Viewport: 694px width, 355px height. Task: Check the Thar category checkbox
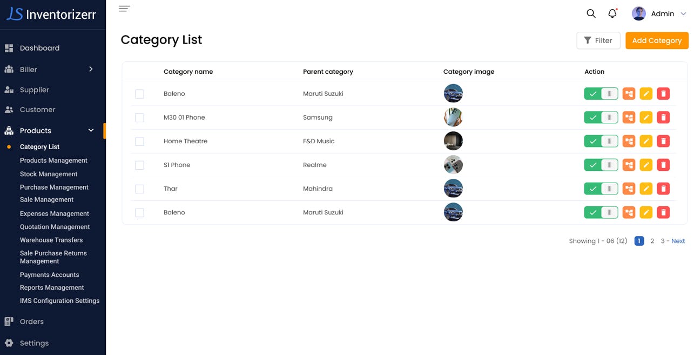point(139,189)
